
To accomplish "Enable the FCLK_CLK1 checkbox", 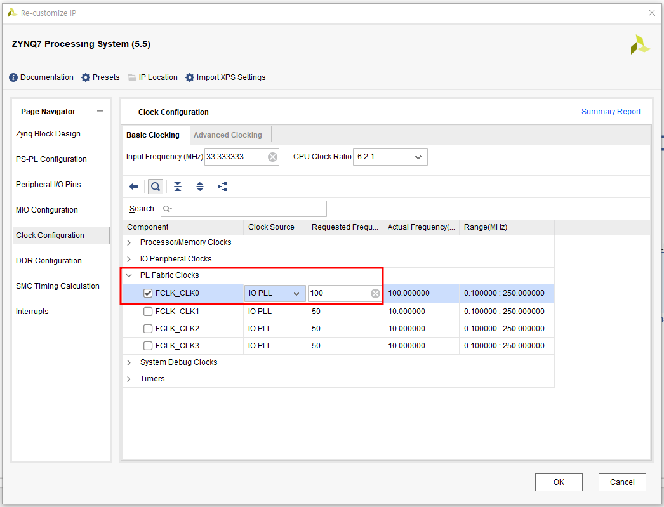I will click(x=148, y=312).
